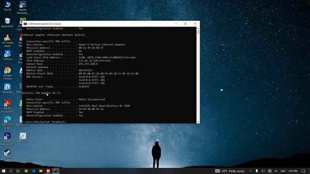
Task: Open TMAC desktop icon beside Premiere
Action: click(23, 137)
